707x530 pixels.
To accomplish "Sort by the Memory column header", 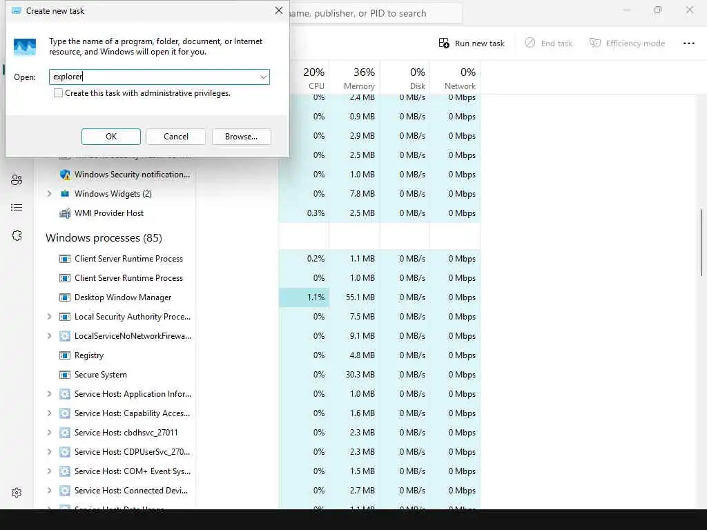I will click(x=354, y=78).
